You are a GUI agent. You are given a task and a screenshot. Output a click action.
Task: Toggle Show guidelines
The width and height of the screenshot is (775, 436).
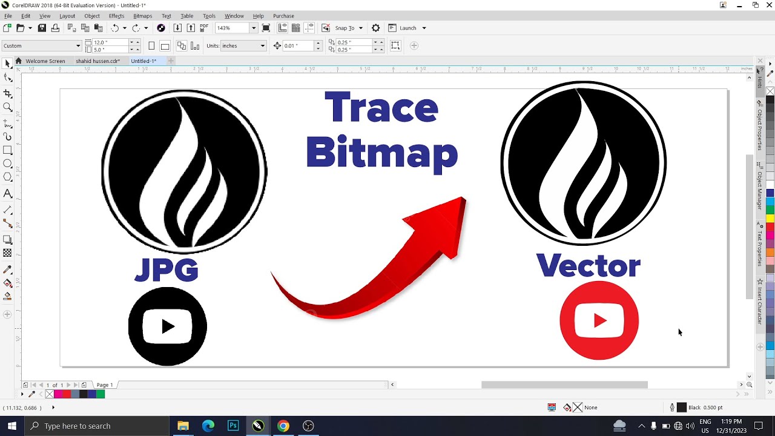(309, 28)
